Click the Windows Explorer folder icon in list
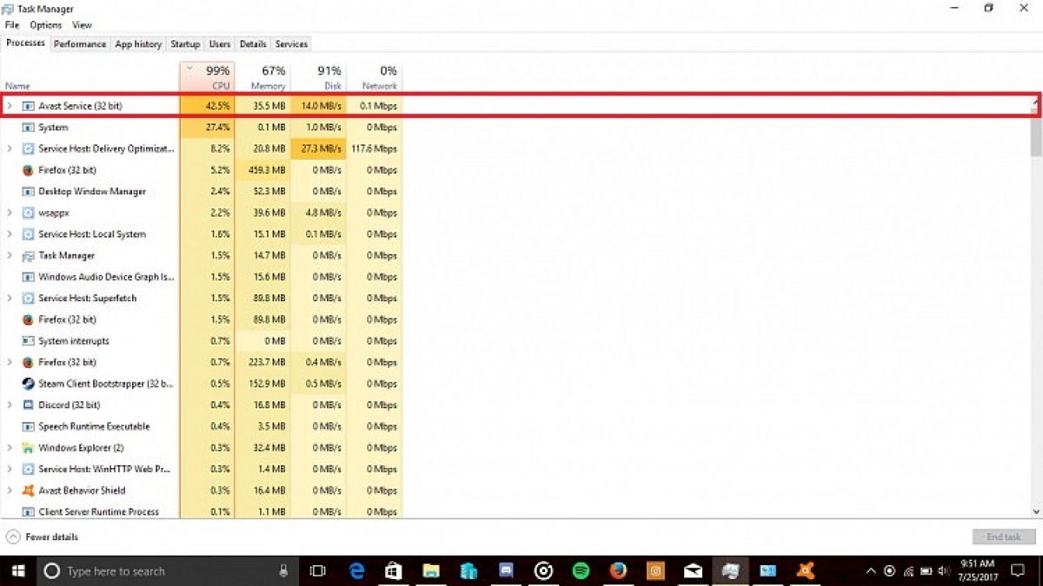 click(28, 448)
